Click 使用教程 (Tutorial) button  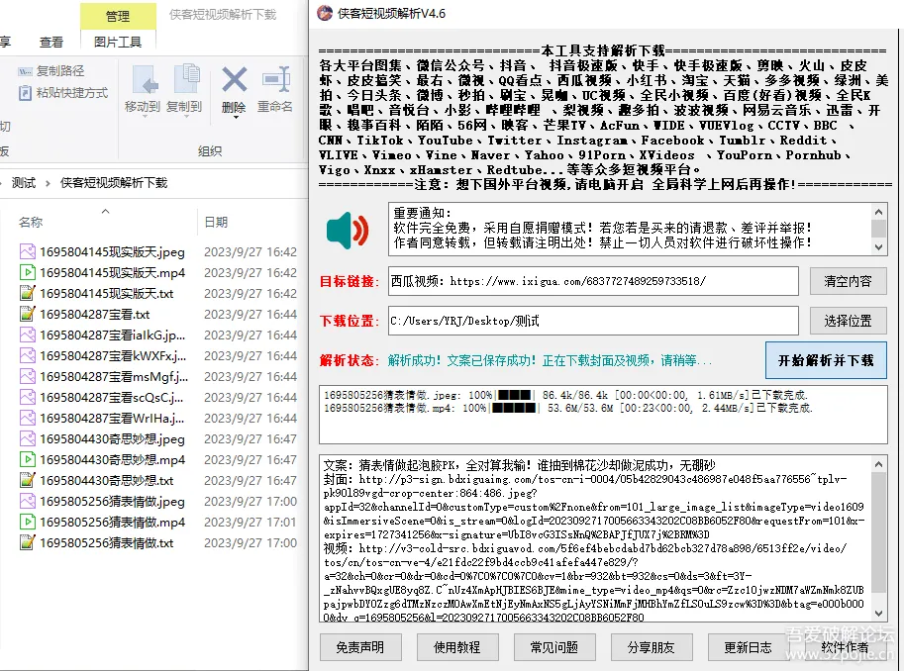click(457, 647)
